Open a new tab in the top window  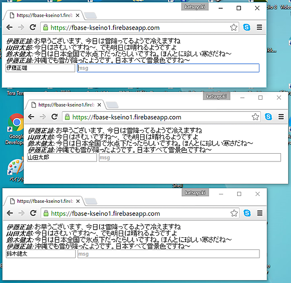[91, 16]
